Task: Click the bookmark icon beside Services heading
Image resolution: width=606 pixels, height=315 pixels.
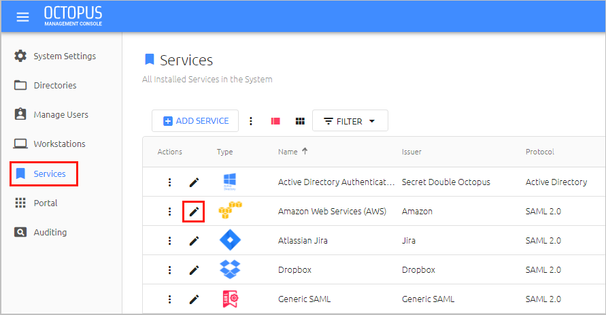Action: tap(149, 59)
